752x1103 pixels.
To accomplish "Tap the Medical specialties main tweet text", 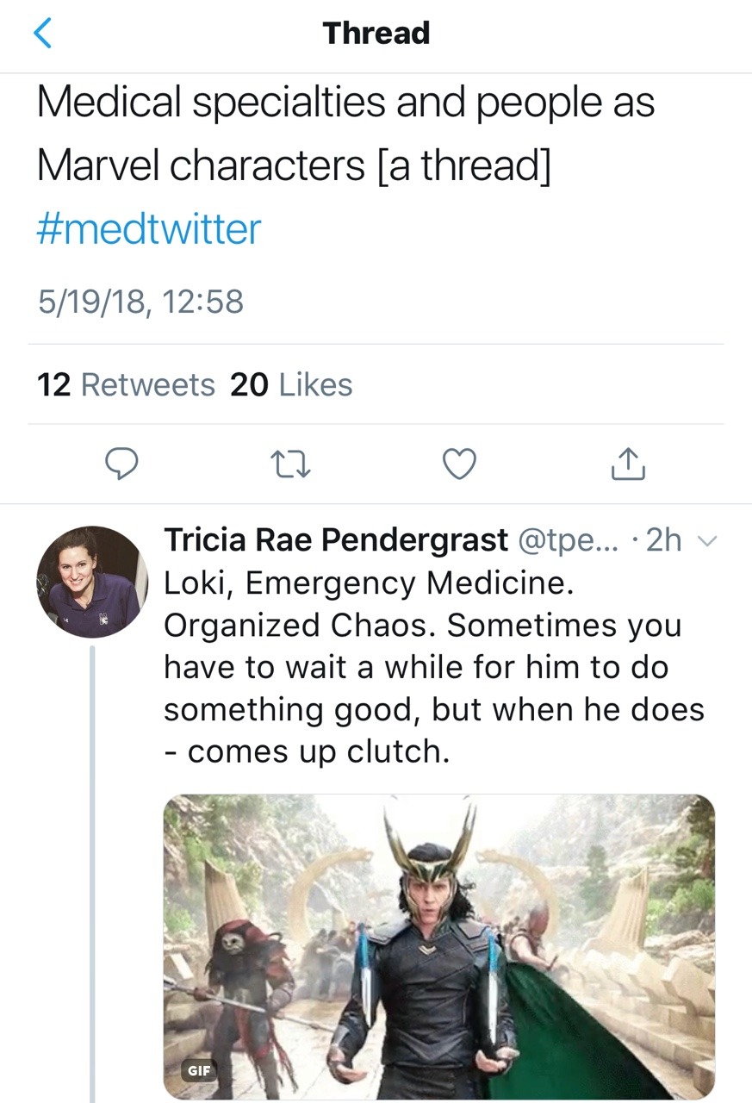I will pos(345,134).
